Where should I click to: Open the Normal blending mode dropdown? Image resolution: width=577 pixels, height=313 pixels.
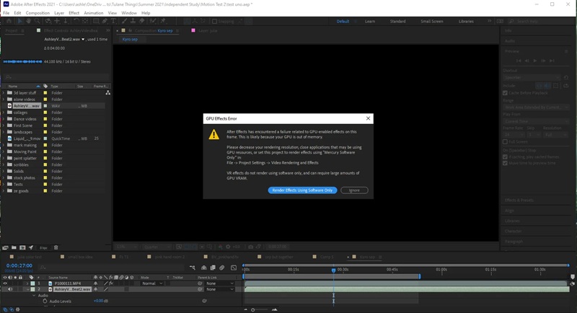(152, 283)
